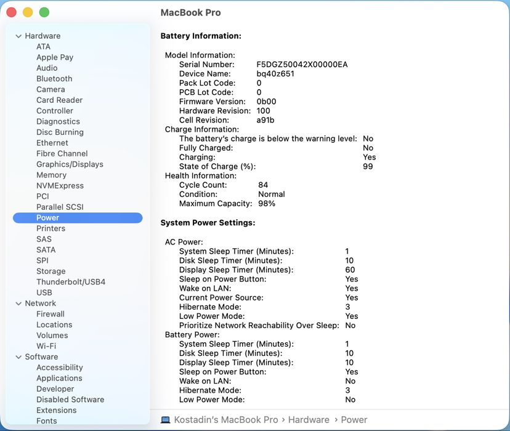The height and width of the screenshot is (431, 510).
Task: Select Thunderbolt/USB4 entry
Action: [x=71, y=282]
